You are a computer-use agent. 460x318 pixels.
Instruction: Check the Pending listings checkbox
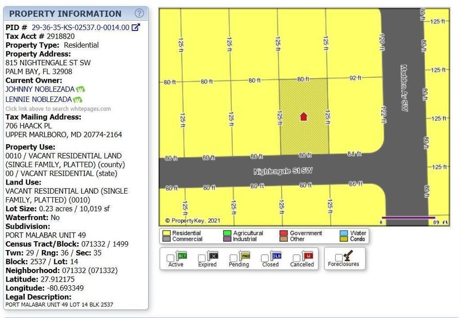click(233, 258)
